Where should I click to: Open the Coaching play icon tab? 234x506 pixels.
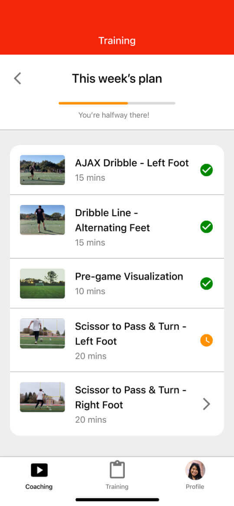tap(39, 470)
